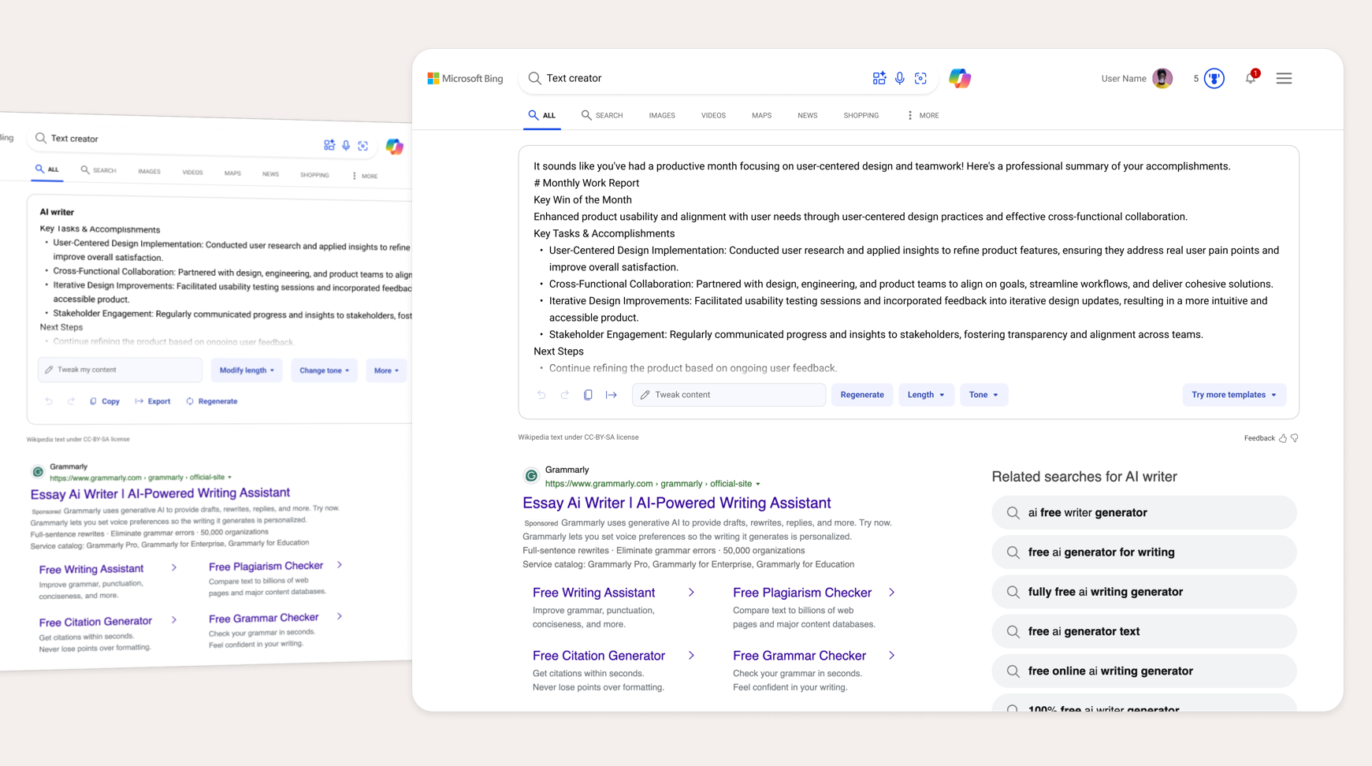This screenshot has height=766, width=1372.
Task: Click the search magnifier icon in main search box
Action: [x=534, y=78]
